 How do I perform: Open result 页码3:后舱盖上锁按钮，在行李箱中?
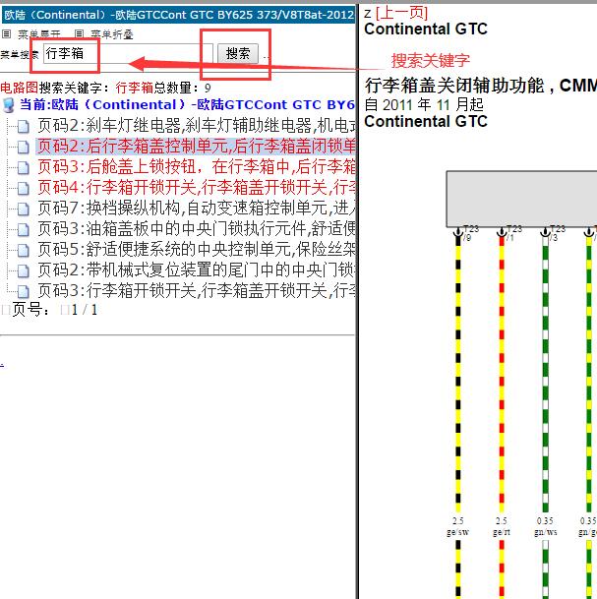pos(197,166)
